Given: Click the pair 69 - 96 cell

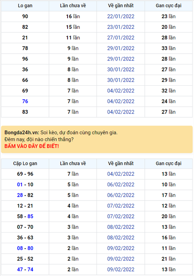Looking at the screenshot, I should (x=25, y=174).
